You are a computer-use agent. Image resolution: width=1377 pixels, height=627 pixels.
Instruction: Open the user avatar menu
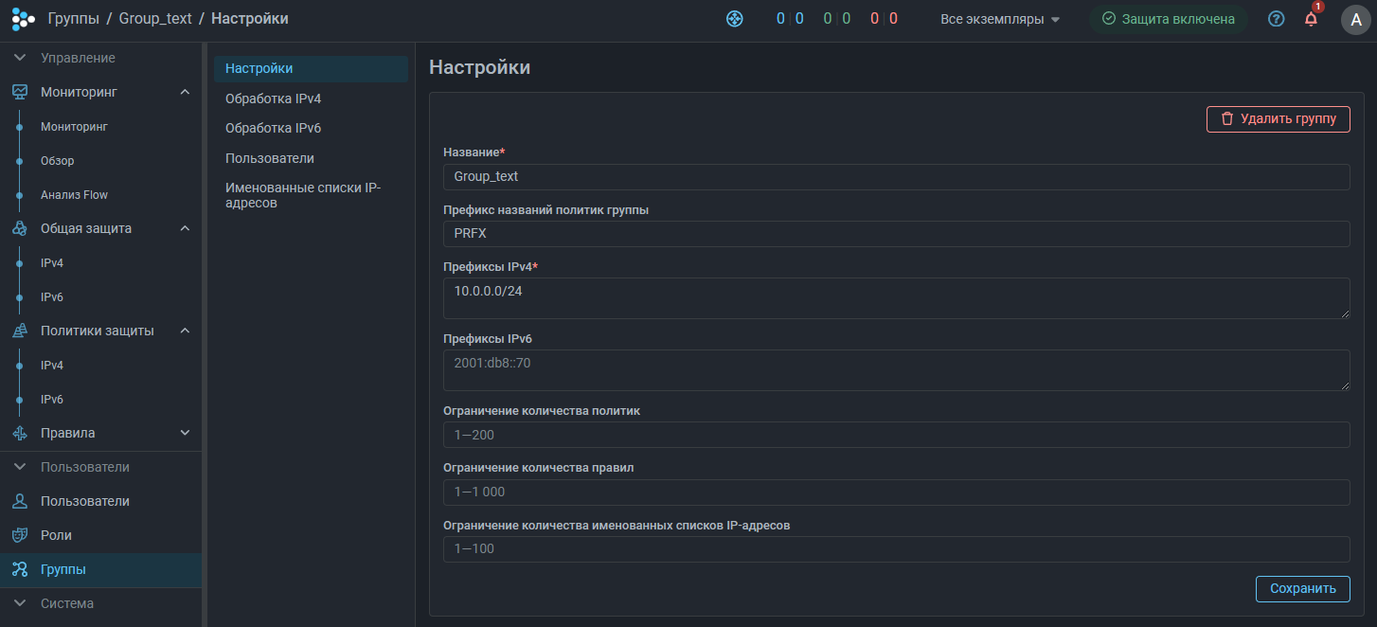tap(1355, 19)
